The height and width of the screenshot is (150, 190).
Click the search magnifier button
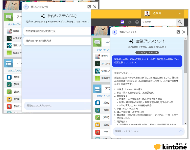(x=180, y=22)
